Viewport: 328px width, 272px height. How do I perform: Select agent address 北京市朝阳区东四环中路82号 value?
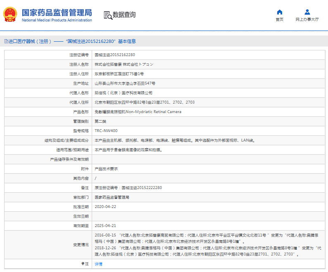tap(145, 102)
